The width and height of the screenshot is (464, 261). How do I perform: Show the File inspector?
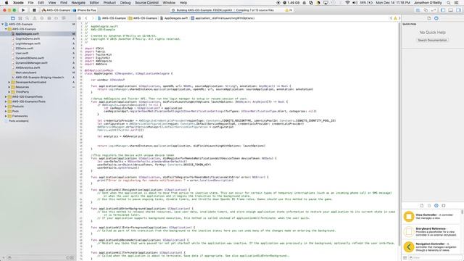pos(428,18)
